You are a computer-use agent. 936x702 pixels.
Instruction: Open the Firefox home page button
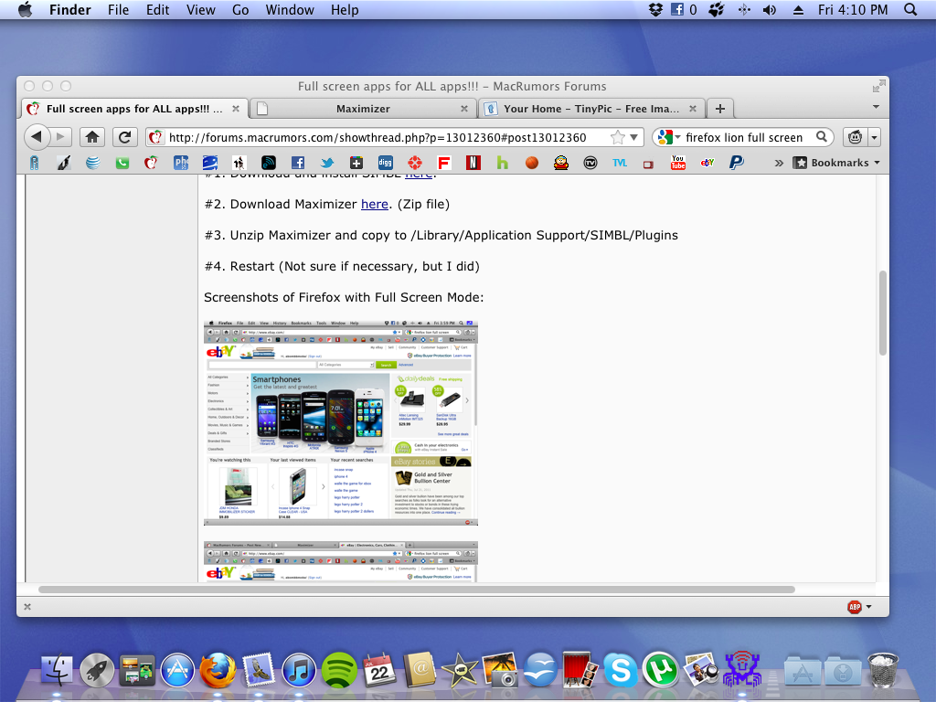pyautogui.click(x=92, y=137)
